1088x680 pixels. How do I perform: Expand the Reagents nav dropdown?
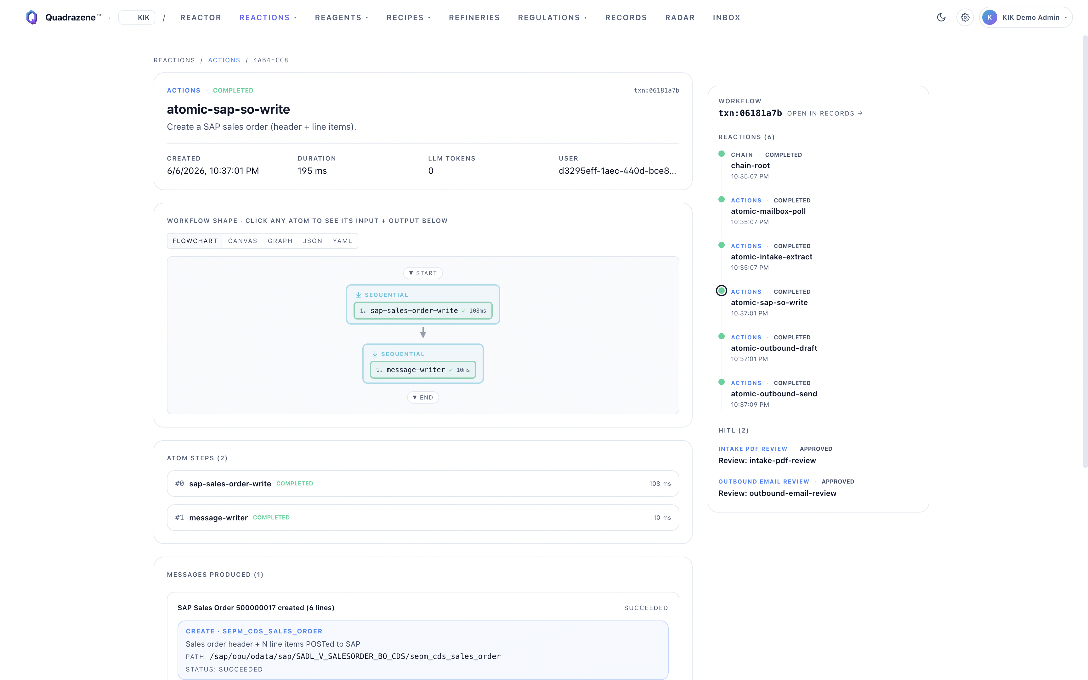point(342,18)
